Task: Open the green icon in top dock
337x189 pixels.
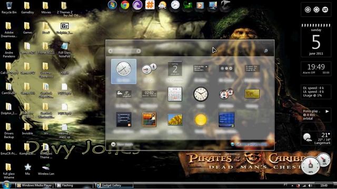Action: [x=187, y=5]
